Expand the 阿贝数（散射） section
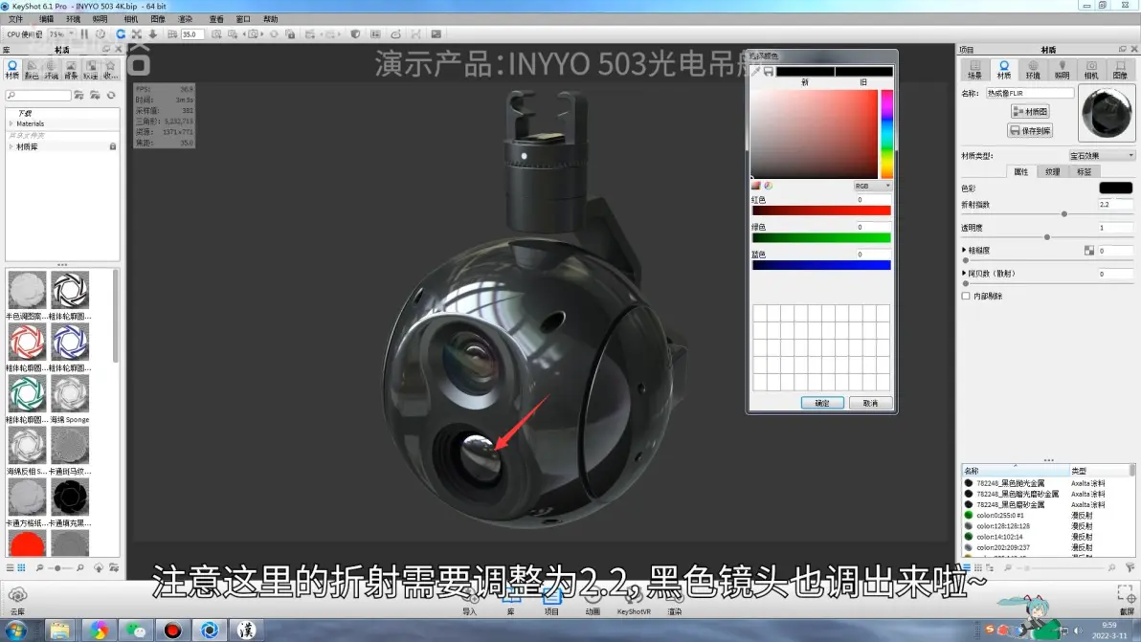Image resolution: width=1141 pixels, height=642 pixels. [964, 274]
